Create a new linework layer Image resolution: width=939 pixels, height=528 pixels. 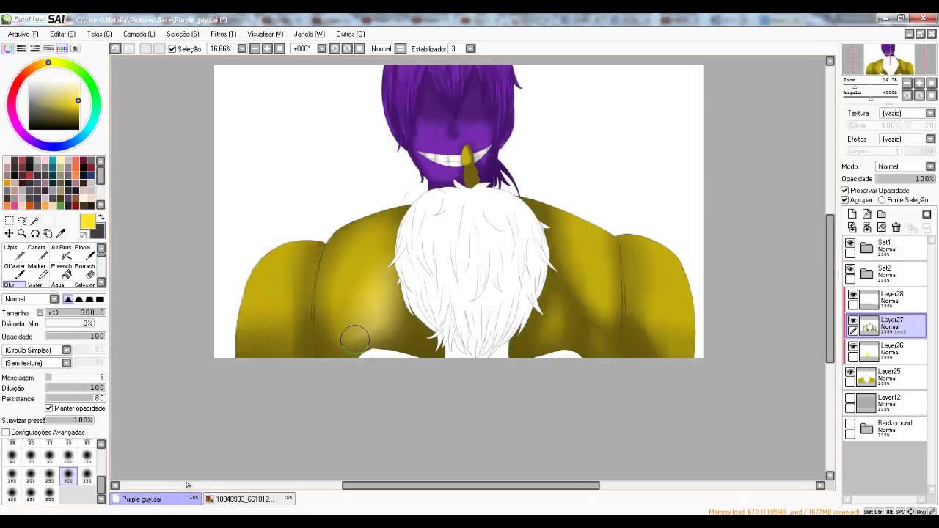866,214
